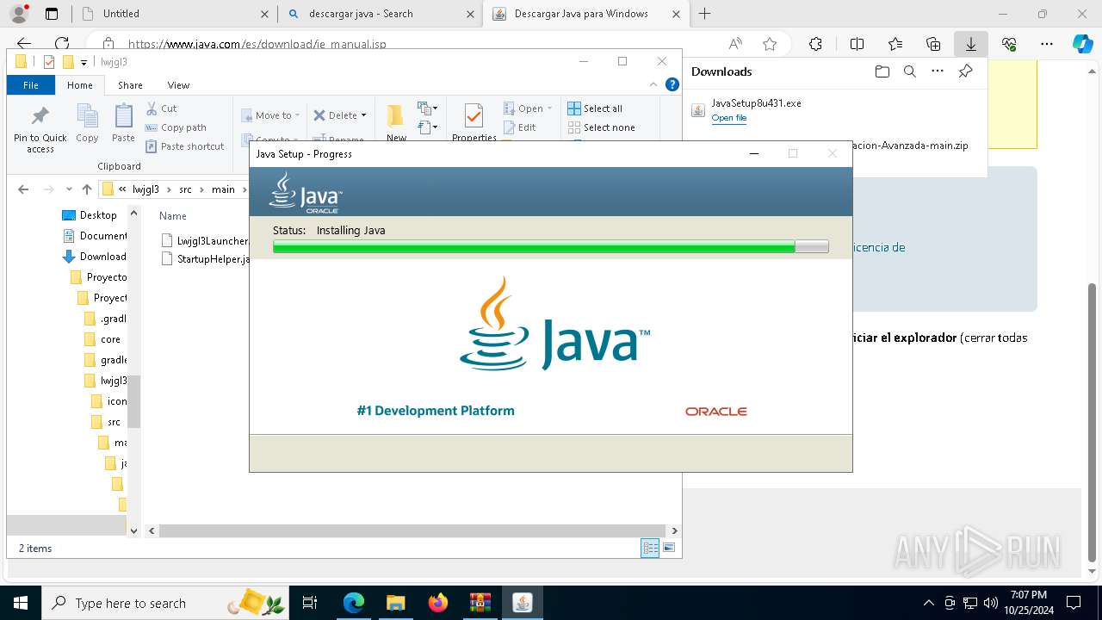Click Name column header in Explorer
The height and width of the screenshot is (620, 1102).
click(x=173, y=216)
